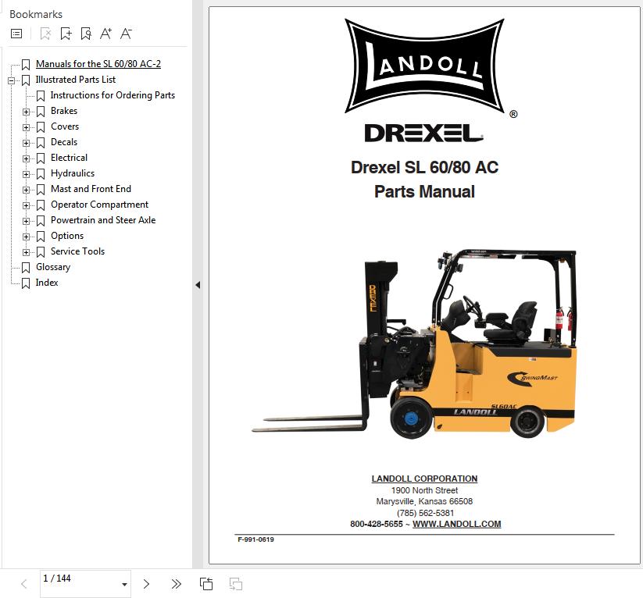The width and height of the screenshot is (643, 598).
Task: Click the forklift image on the page
Action: (x=414, y=343)
